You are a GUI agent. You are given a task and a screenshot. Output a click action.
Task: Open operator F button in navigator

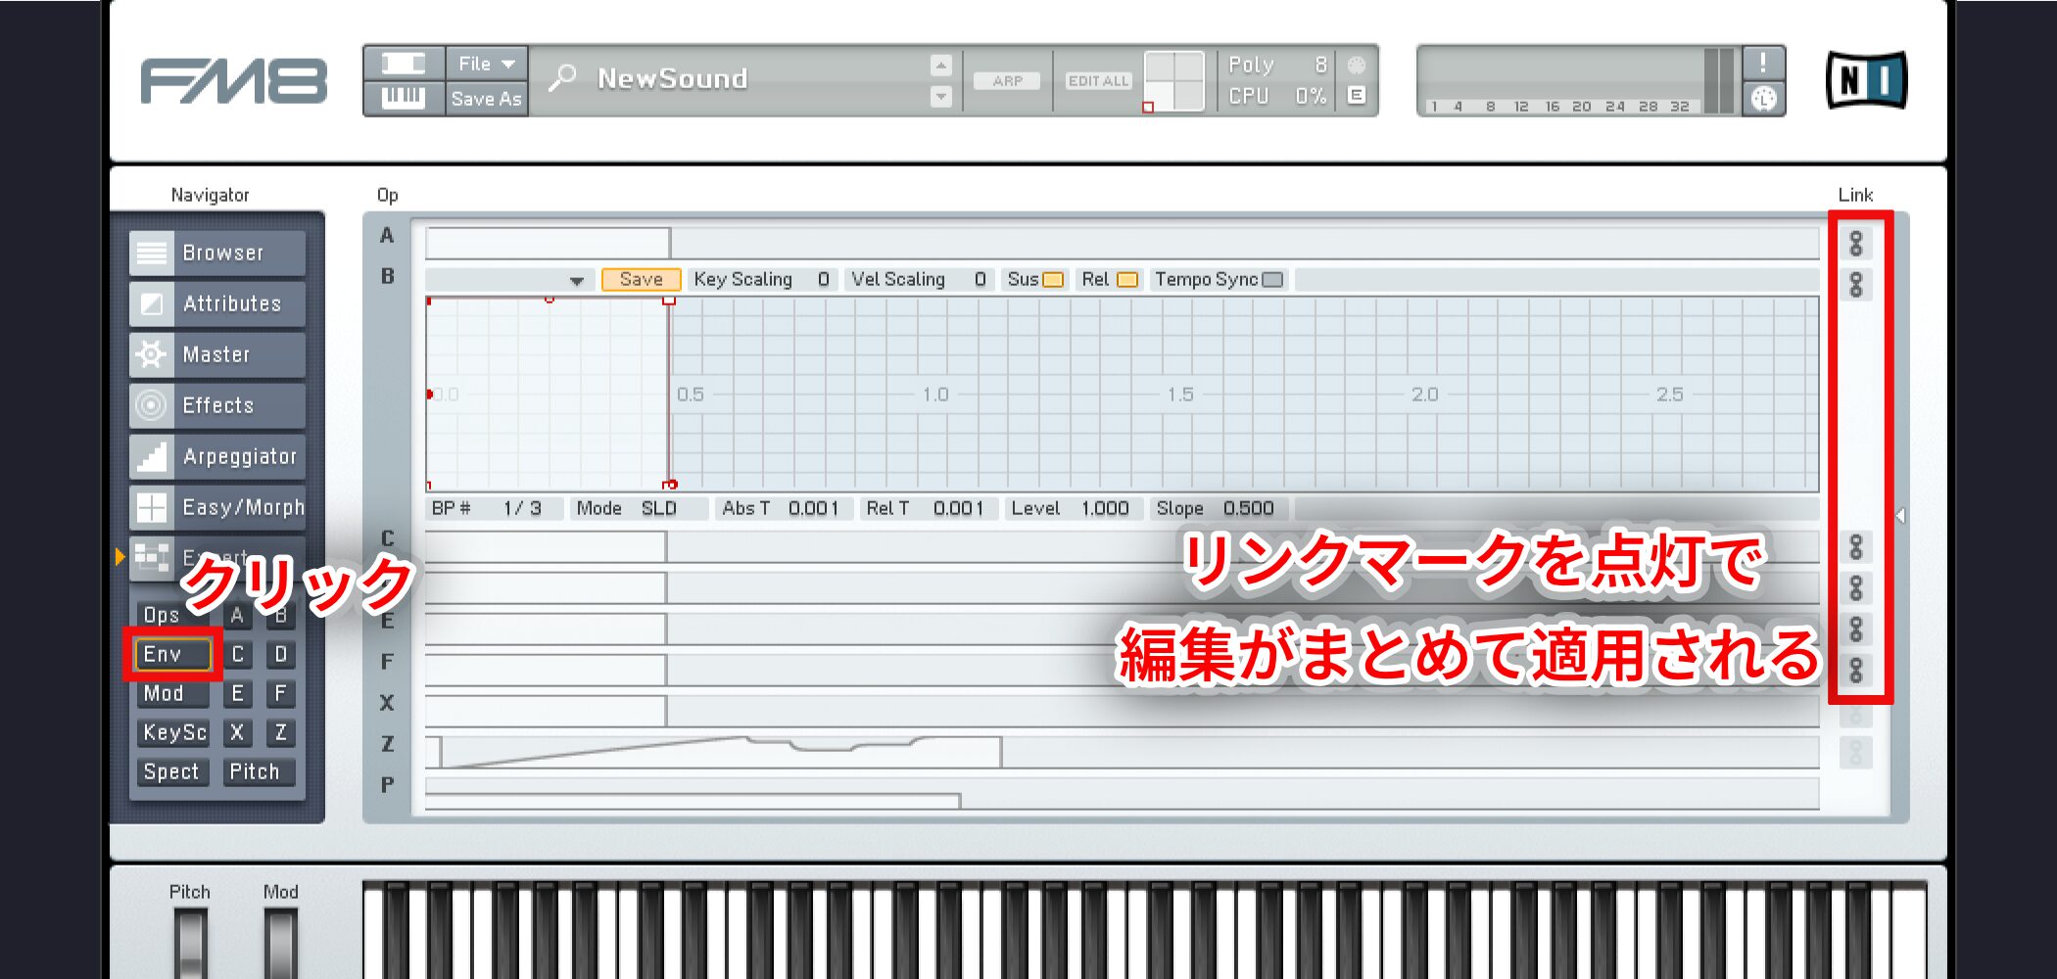pos(280,693)
